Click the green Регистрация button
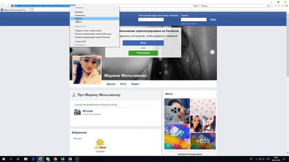Image resolution: width=289 pixels, height=162 pixels. pyautogui.click(x=143, y=53)
